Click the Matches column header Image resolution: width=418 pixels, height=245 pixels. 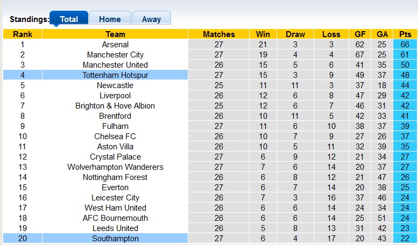pos(219,34)
